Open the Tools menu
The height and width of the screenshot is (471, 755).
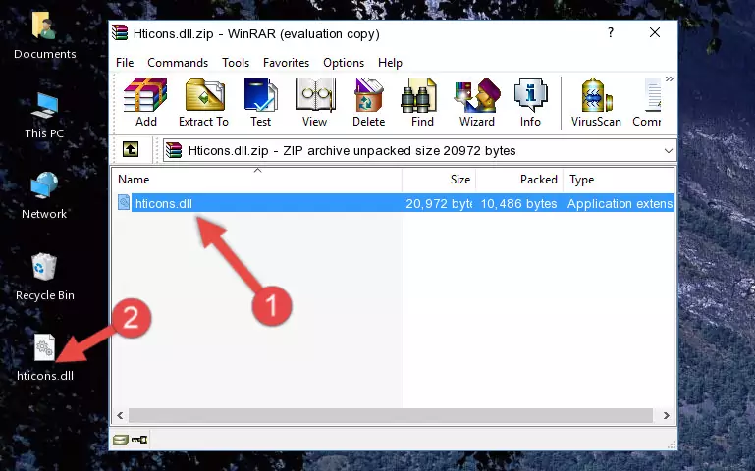click(x=236, y=63)
